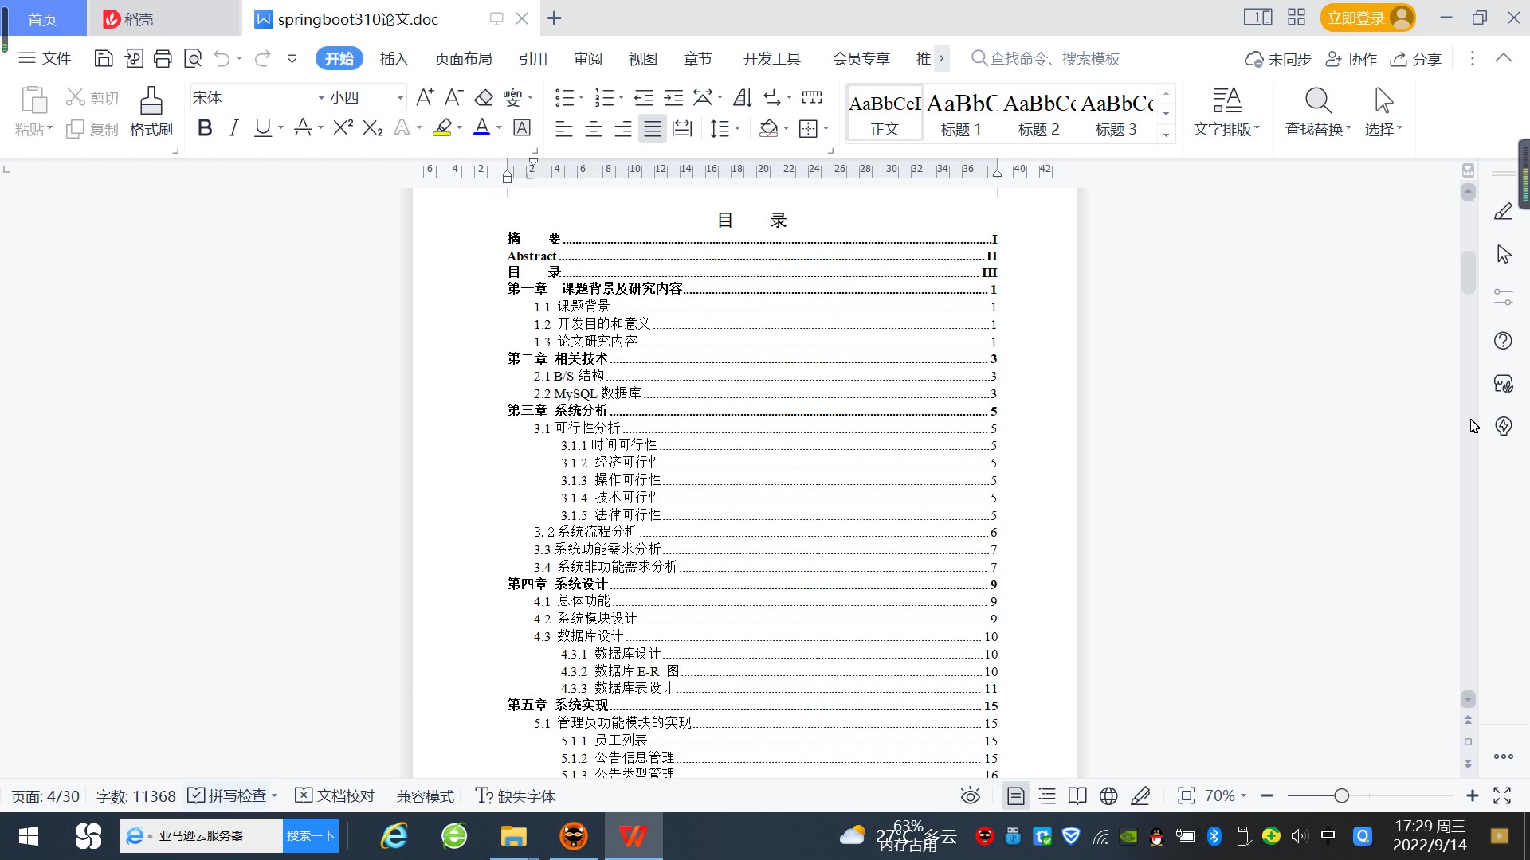Expand the Select (选择) dropdown
This screenshot has width=1530, height=860.
pyautogui.click(x=1384, y=129)
